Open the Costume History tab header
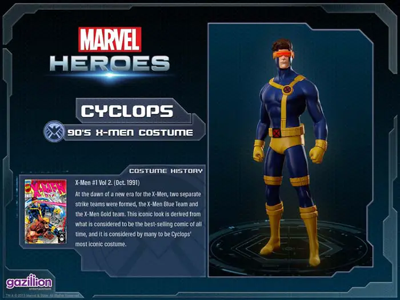Image resolution: width=400 pixels, height=300 pixels. 166,171
